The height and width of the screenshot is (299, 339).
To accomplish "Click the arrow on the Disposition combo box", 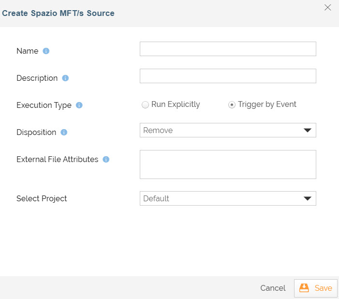I will click(307, 130).
